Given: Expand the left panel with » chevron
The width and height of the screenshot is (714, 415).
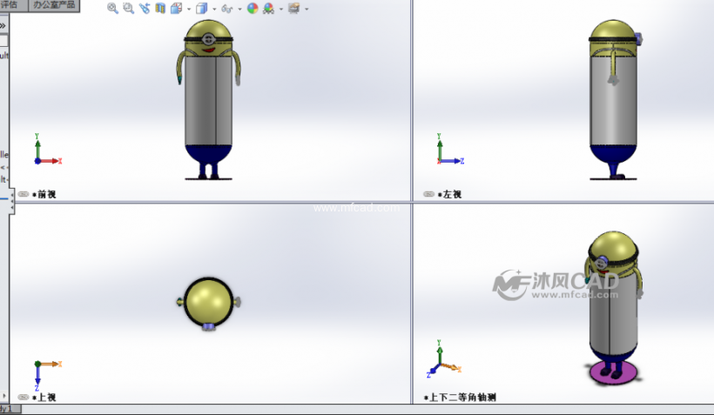Looking at the screenshot, I should tap(3, 25).
